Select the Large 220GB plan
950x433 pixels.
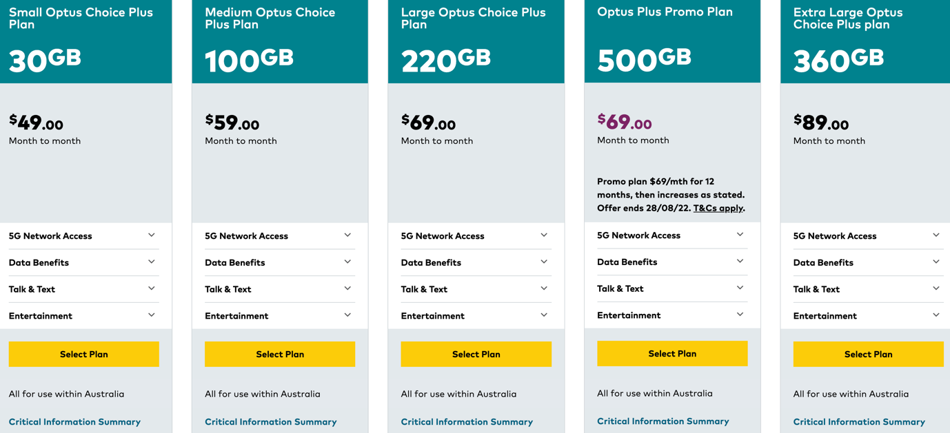(x=476, y=355)
